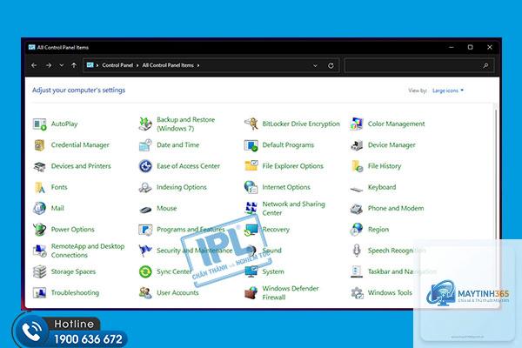Image resolution: width=522 pixels, height=348 pixels.
Task: Click the BitLocker Drive Encryption icon
Action: click(251, 124)
